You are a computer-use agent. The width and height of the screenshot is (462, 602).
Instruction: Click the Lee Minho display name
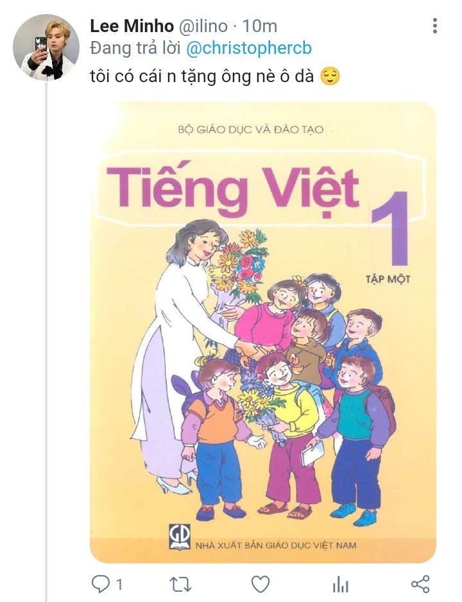click(132, 26)
